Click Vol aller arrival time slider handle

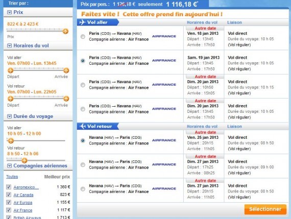point(66,70)
